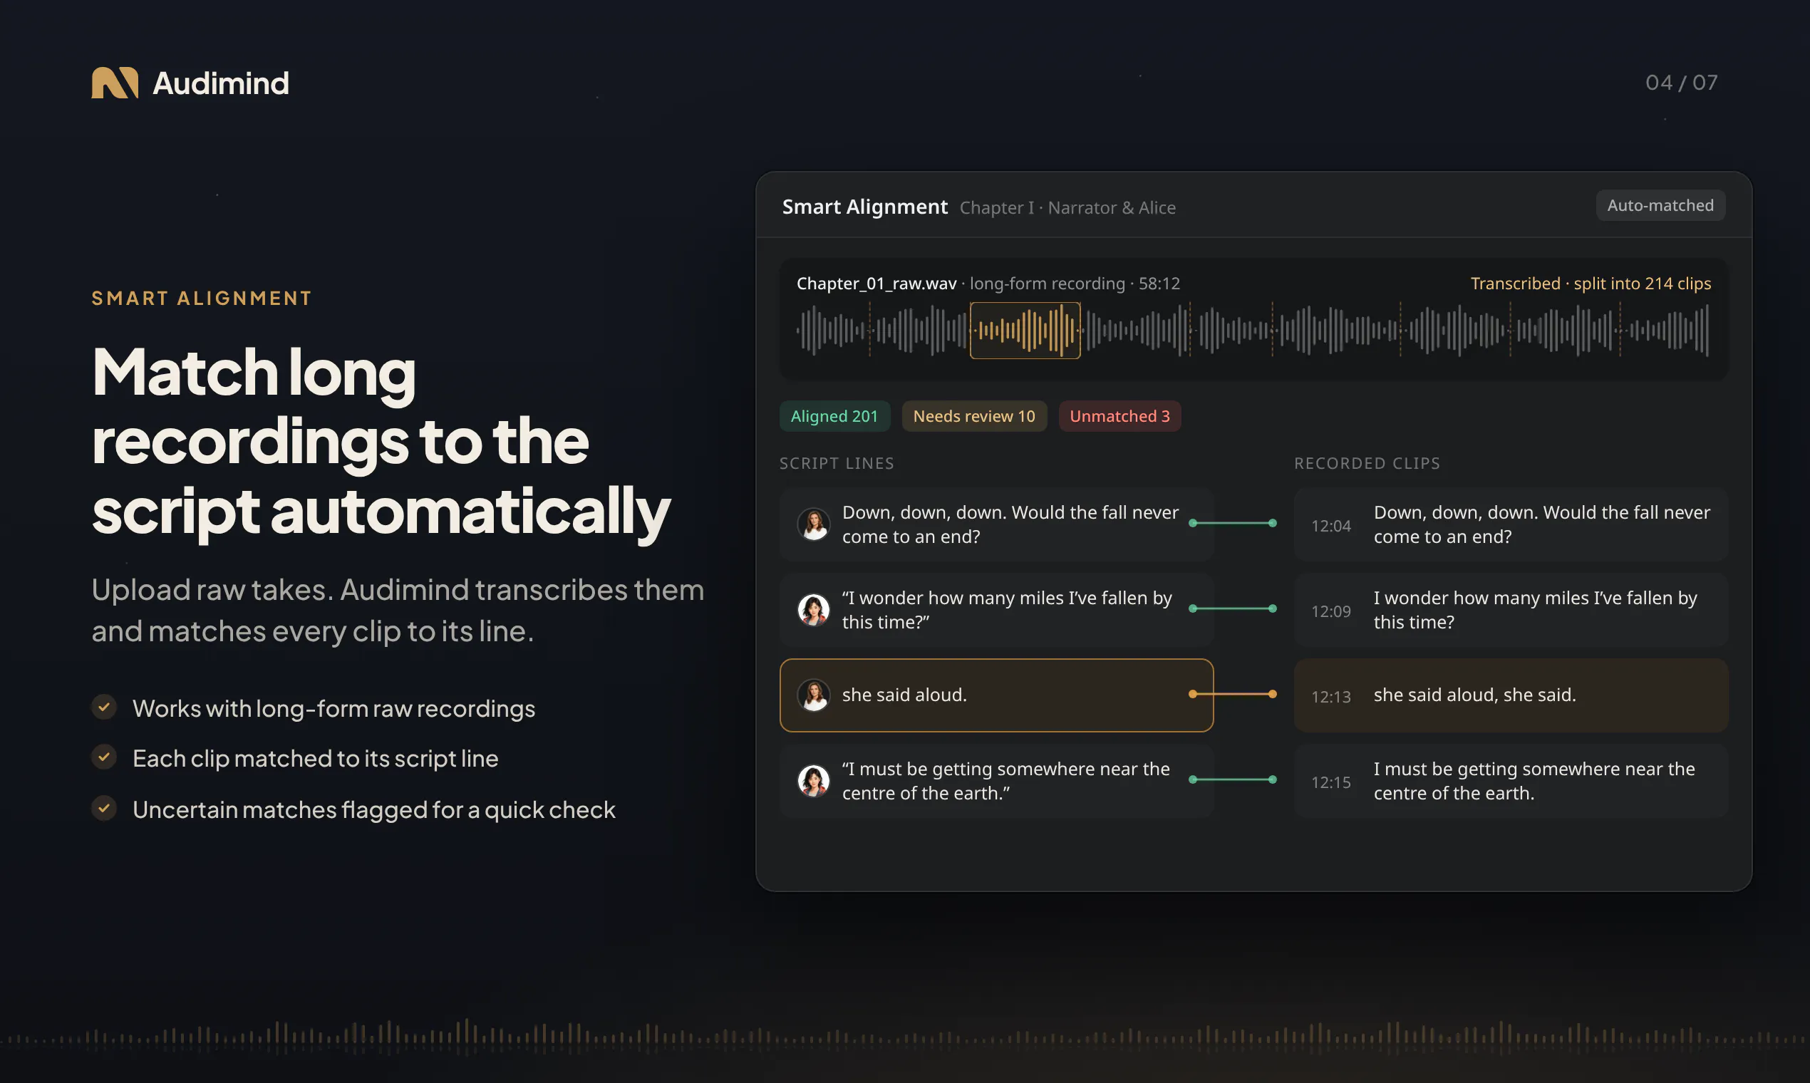Click the Audimind logo icon
Image resolution: width=1810 pixels, height=1083 pixels.
[115, 83]
